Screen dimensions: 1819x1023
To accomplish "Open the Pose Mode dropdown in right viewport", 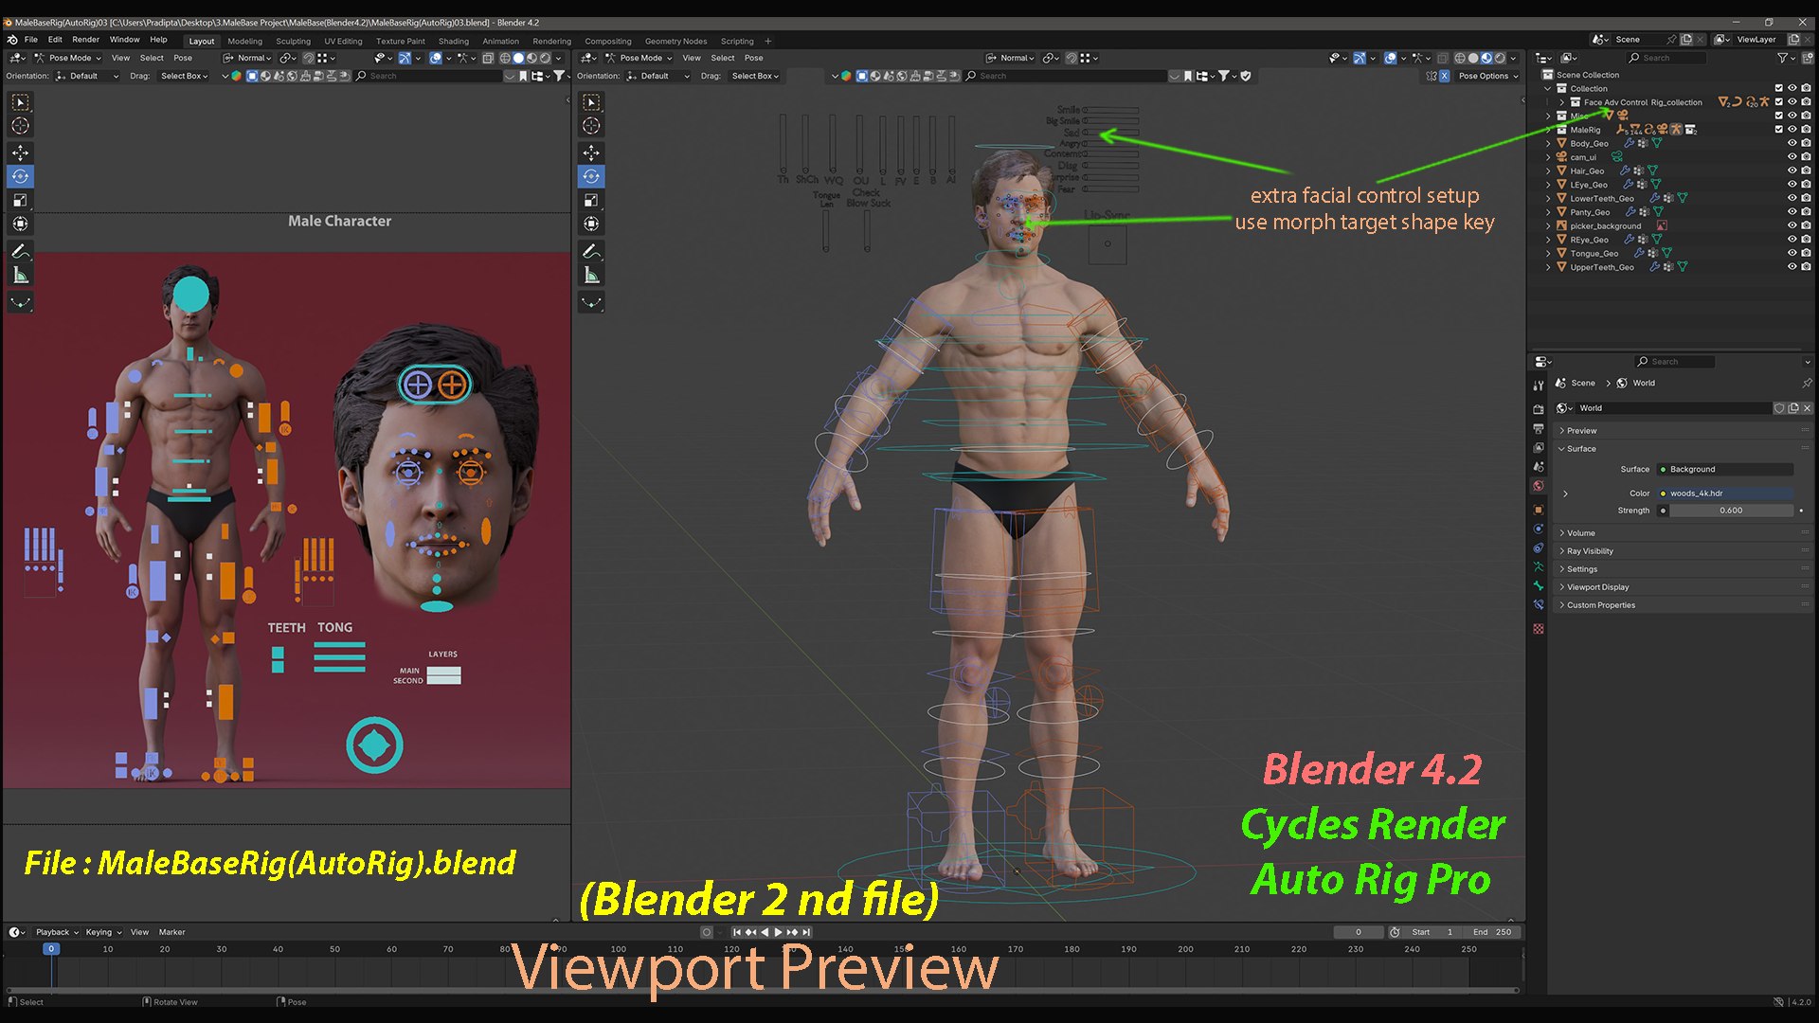I will pyautogui.click(x=639, y=58).
